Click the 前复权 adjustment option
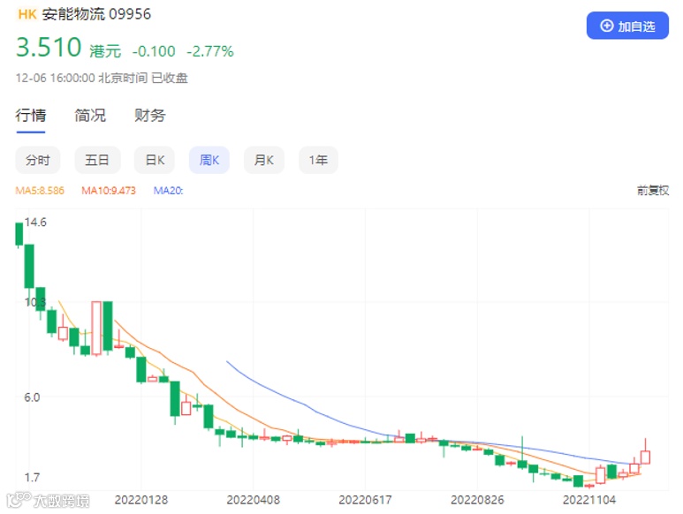 652,190
